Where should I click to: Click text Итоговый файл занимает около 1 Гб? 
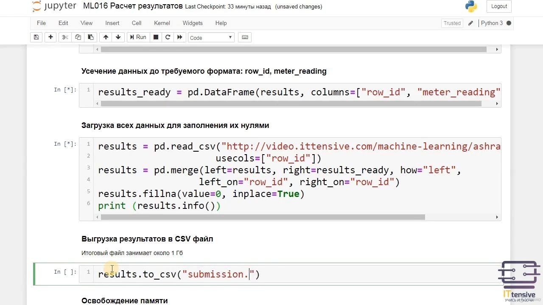(x=132, y=253)
